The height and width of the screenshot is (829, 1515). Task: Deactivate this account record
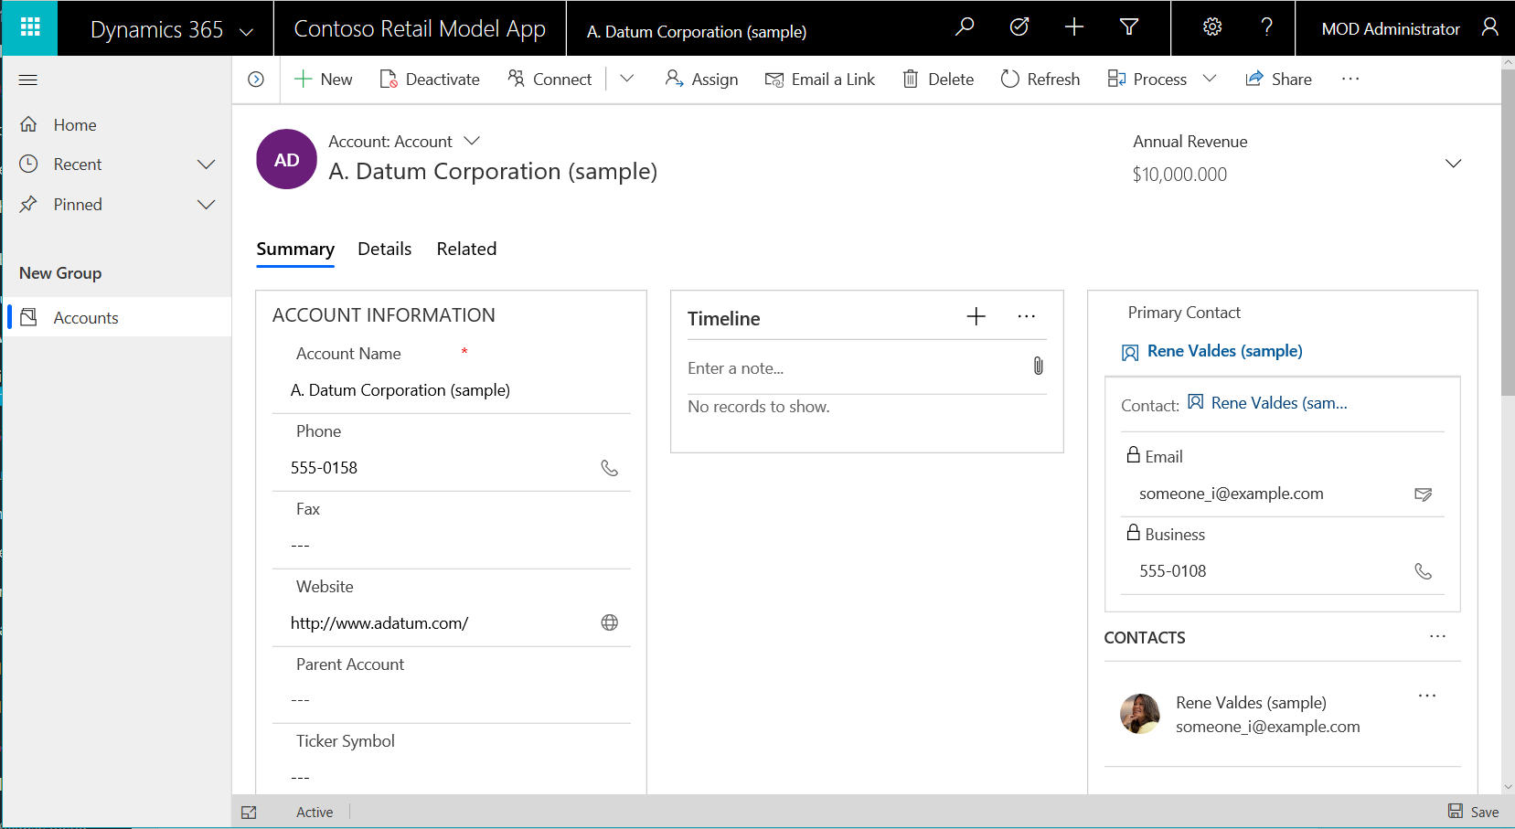(x=429, y=80)
